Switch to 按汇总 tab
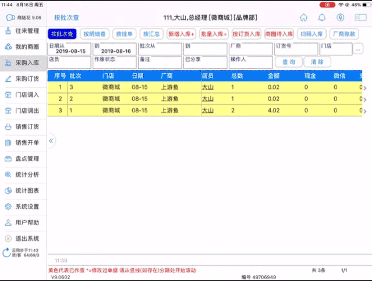The image size is (372, 281). pyautogui.click(x=151, y=34)
